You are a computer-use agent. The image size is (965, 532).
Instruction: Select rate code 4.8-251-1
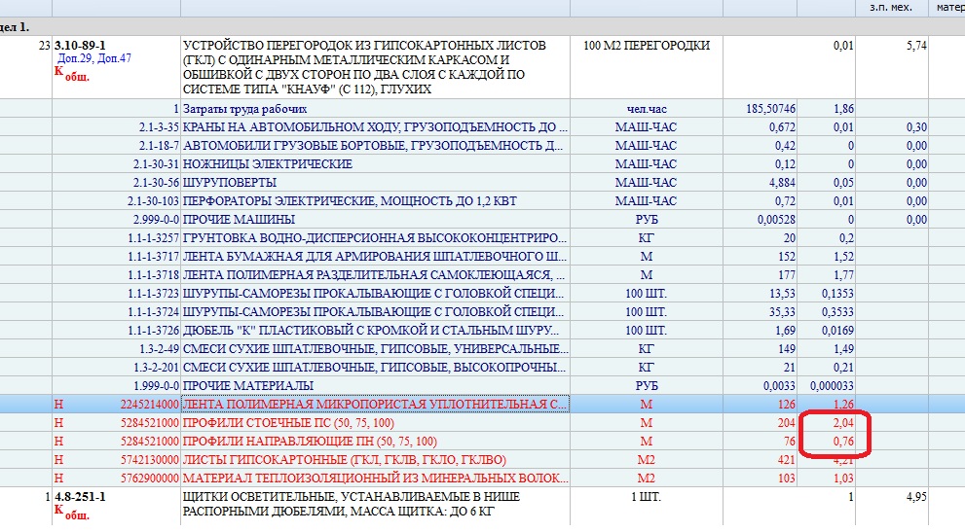80,496
